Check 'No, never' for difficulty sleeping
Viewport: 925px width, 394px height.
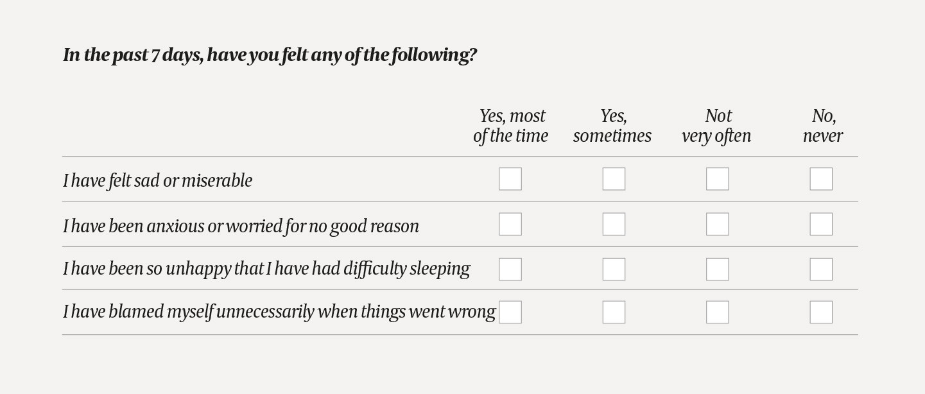(821, 269)
